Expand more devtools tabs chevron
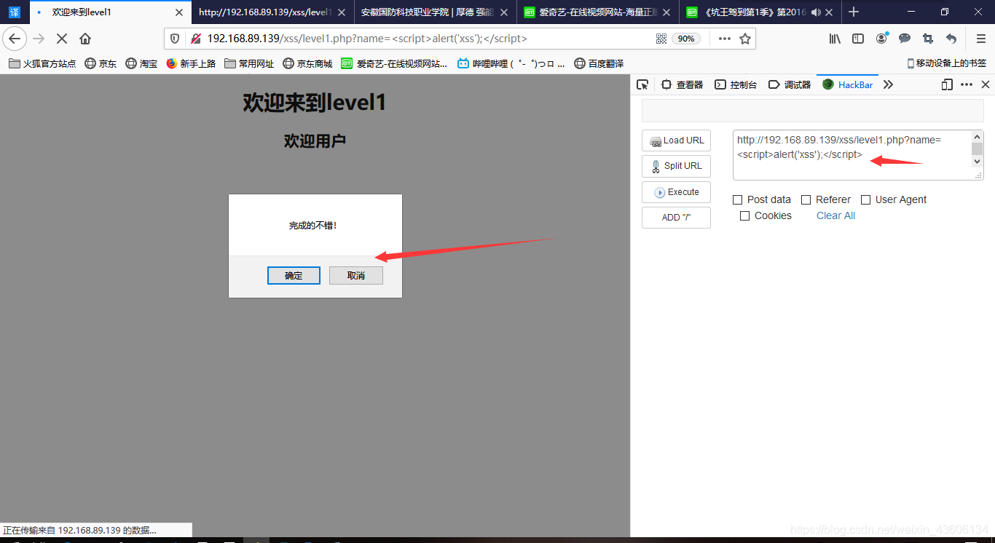Screen dimensions: 995x543 (888, 84)
